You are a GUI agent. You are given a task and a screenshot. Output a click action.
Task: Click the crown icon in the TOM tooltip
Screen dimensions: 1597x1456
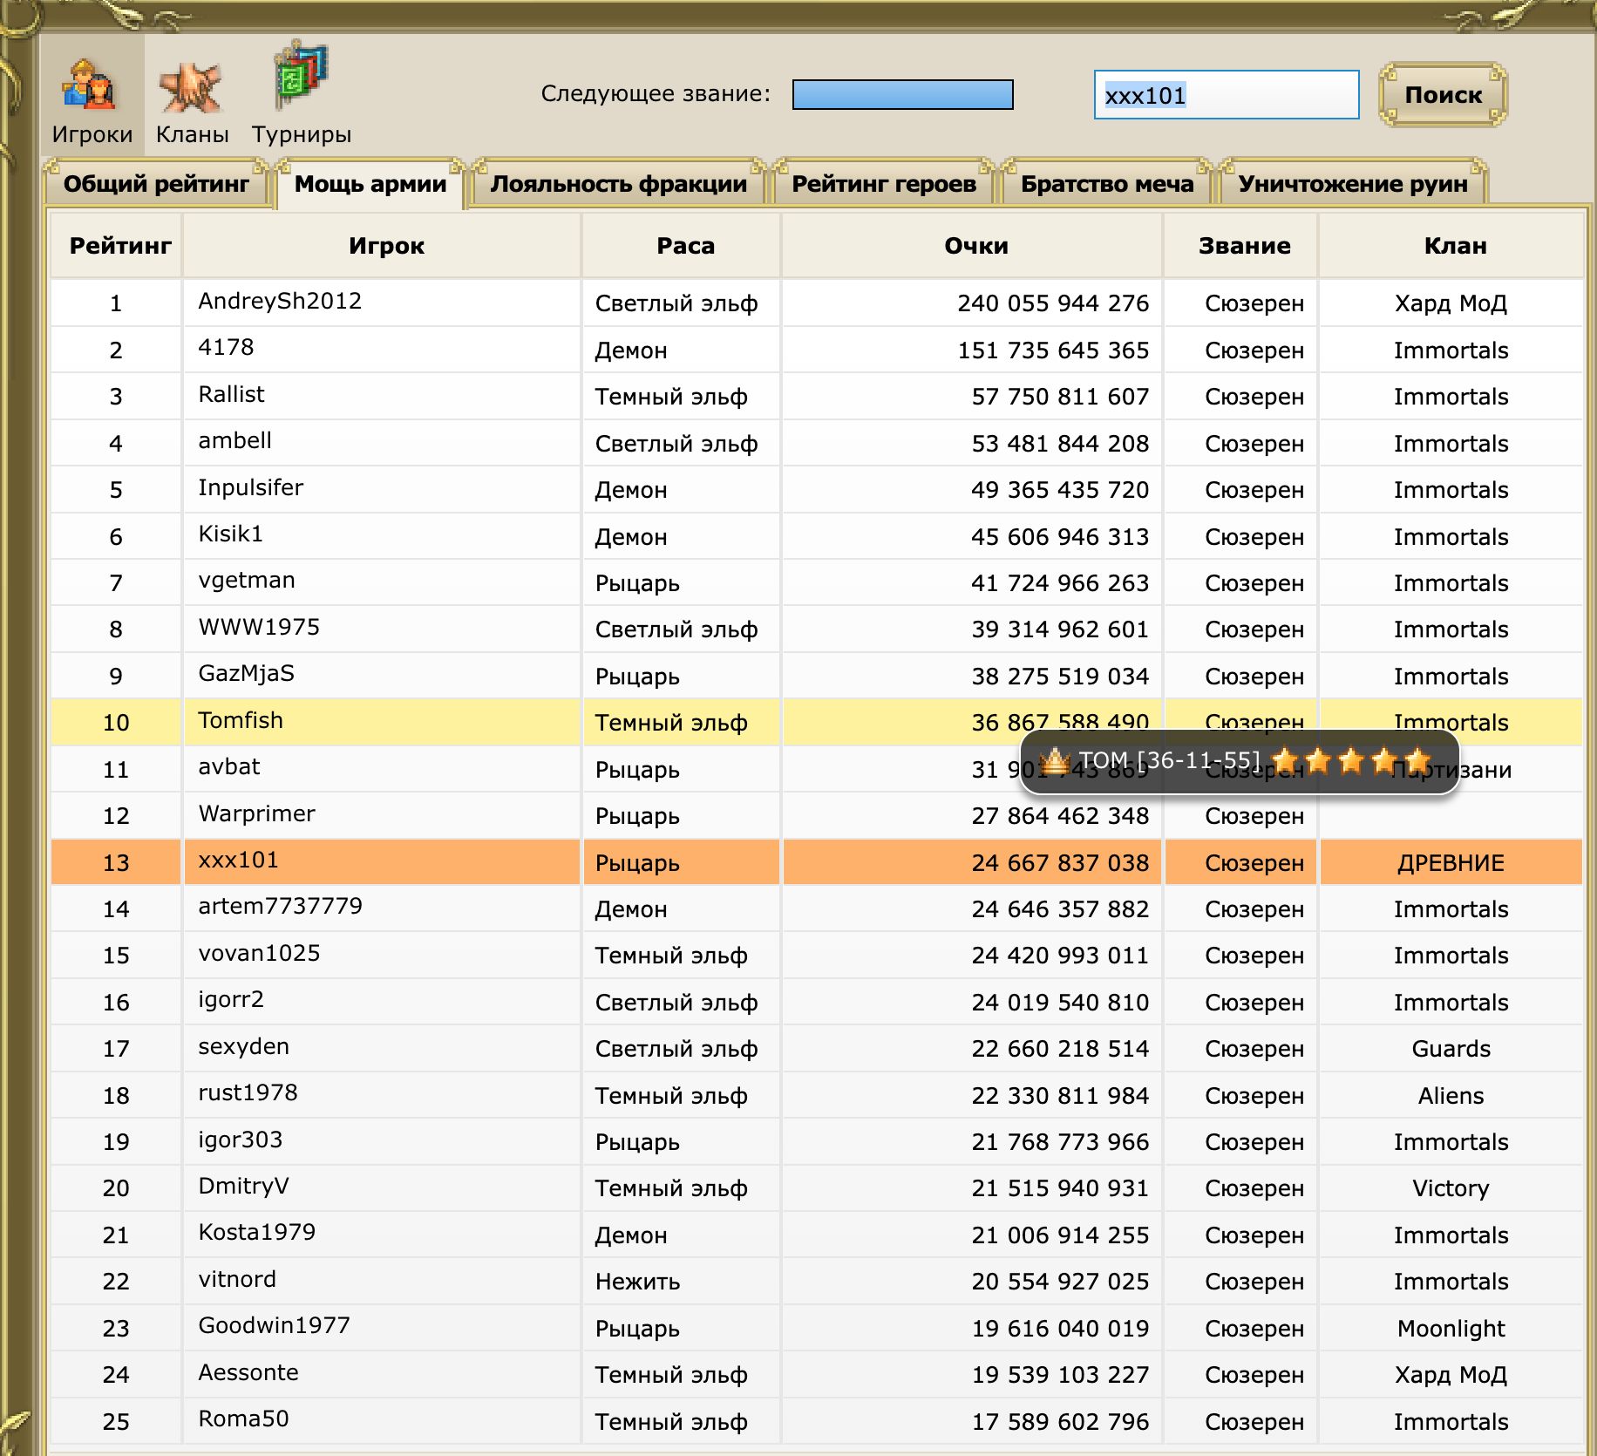point(1054,762)
